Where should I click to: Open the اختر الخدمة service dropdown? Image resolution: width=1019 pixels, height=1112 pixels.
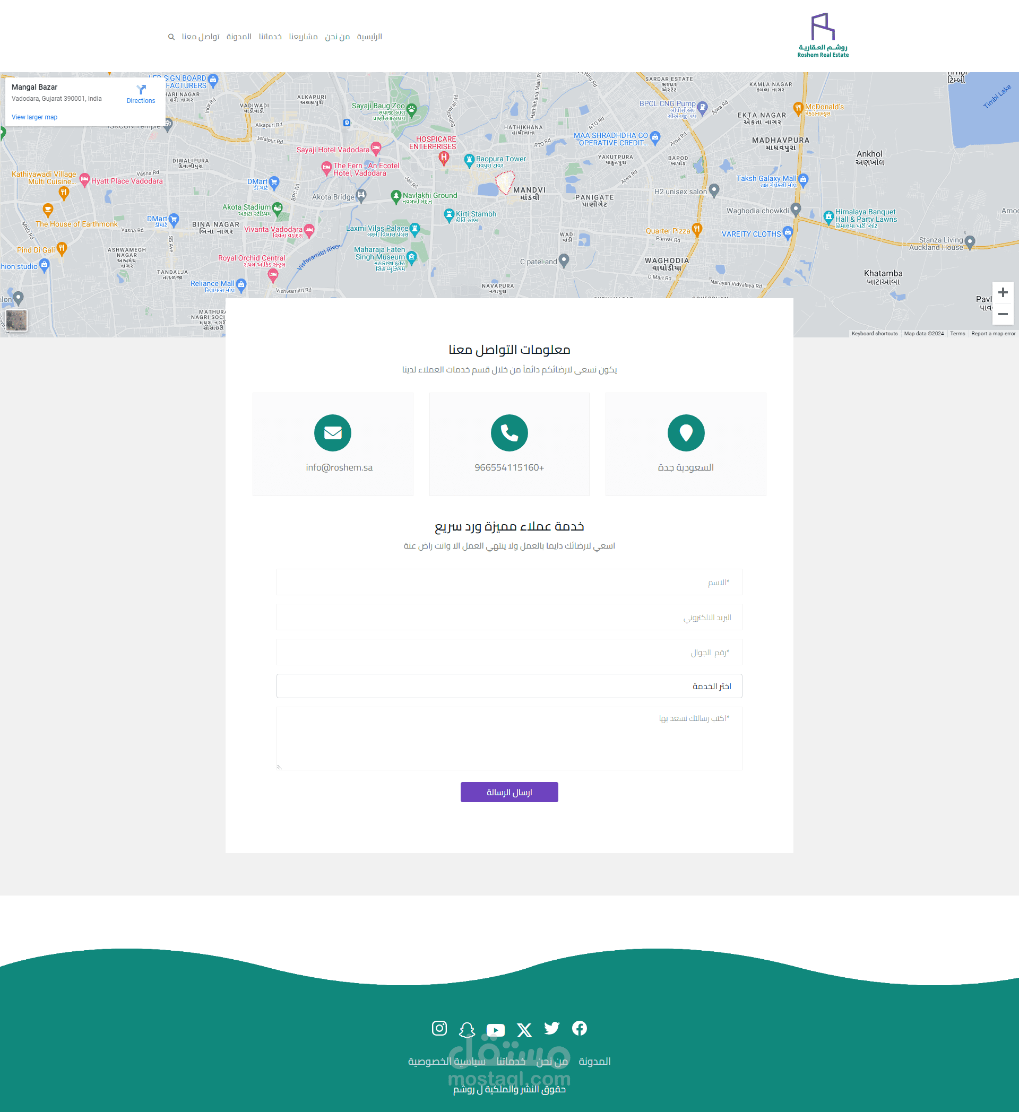(508, 686)
